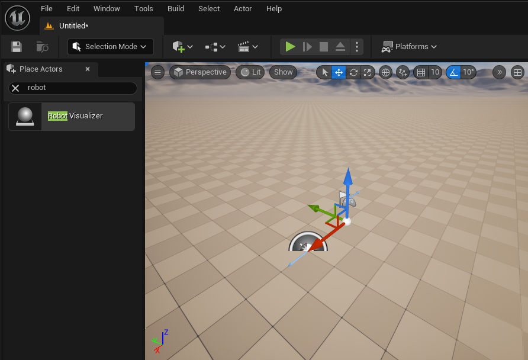Open the Lit view mode button

(x=250, y=72)
